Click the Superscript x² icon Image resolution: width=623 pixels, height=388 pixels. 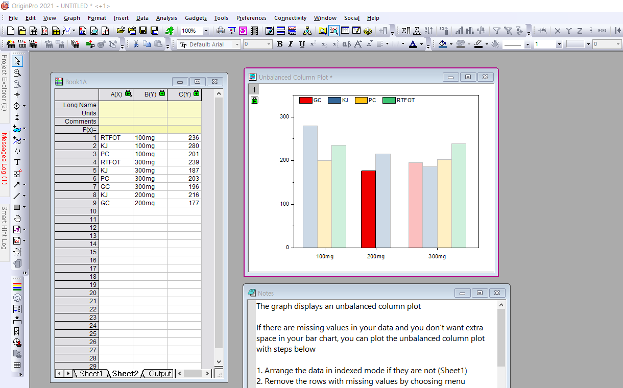[x=313, y=44]
